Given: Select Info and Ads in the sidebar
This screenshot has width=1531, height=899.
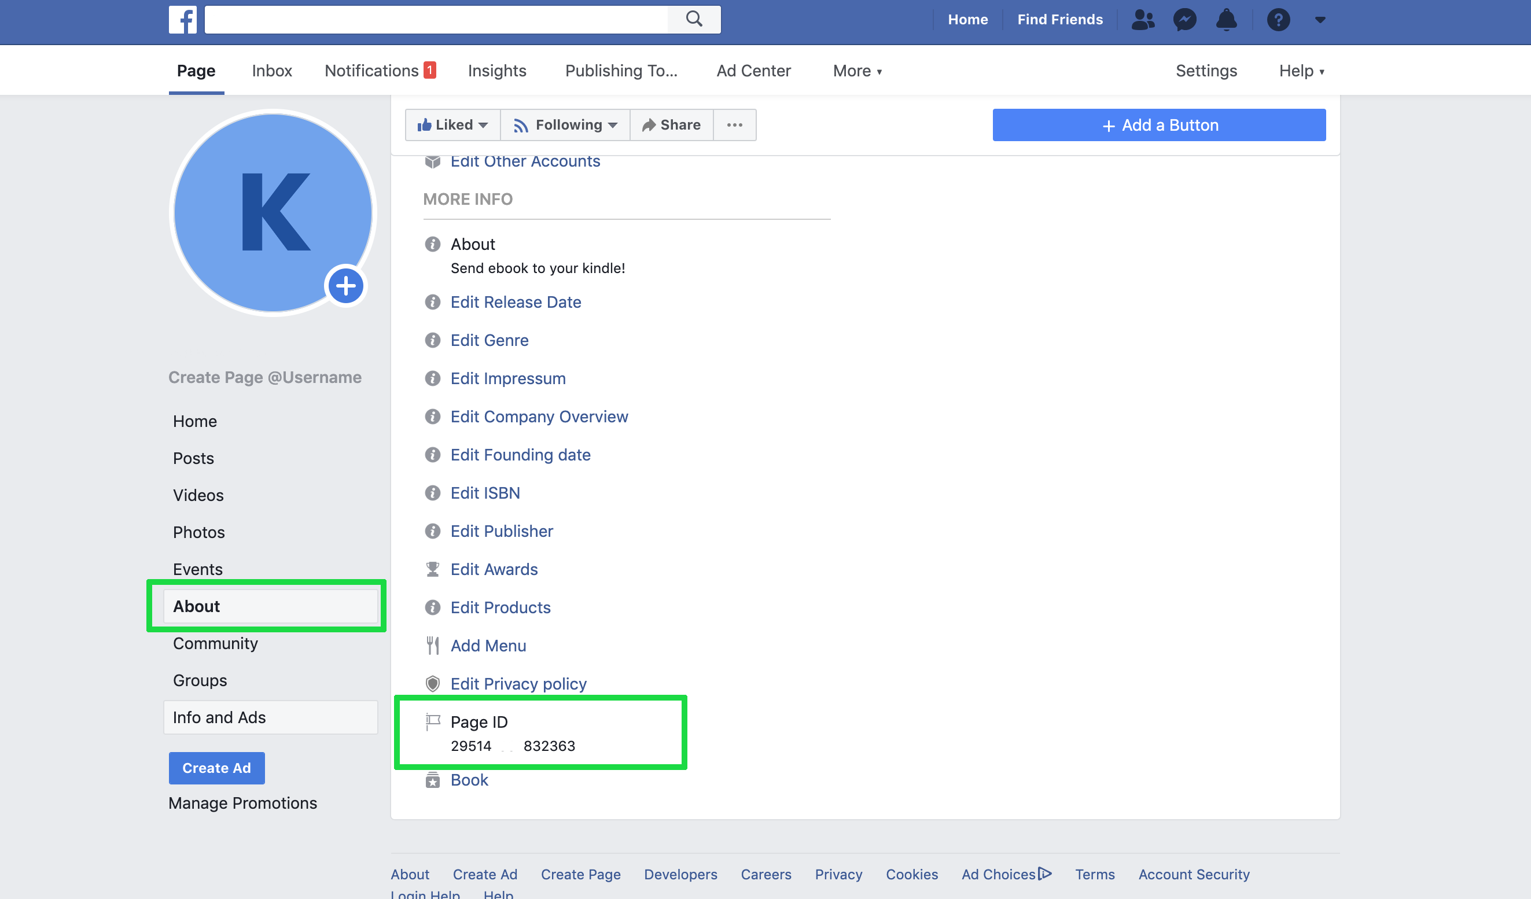Looking at the screenshot, I should coord(270,717).
